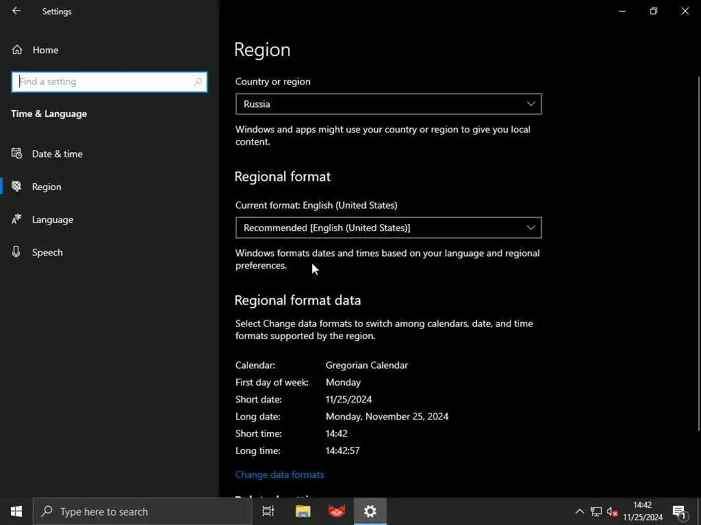Click the Short date value 11/25/2024
The height and width of the screenshot is (525, 701).
click(348, 399)
